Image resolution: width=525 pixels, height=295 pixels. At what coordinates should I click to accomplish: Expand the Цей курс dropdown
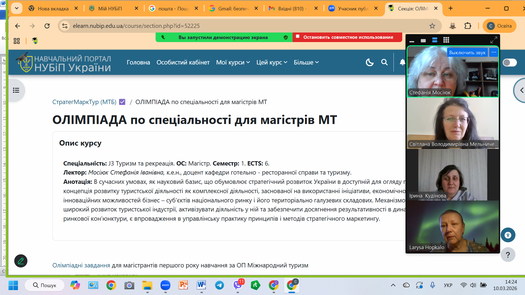pyautogui.click(x=272, y=62)
